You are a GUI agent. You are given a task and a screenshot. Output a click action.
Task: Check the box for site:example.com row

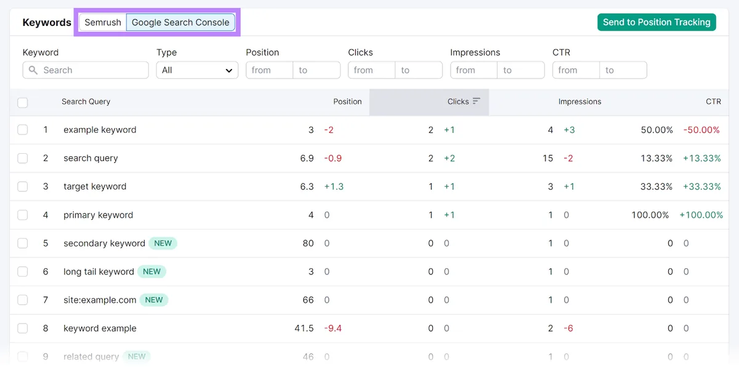tap(23, 300)
